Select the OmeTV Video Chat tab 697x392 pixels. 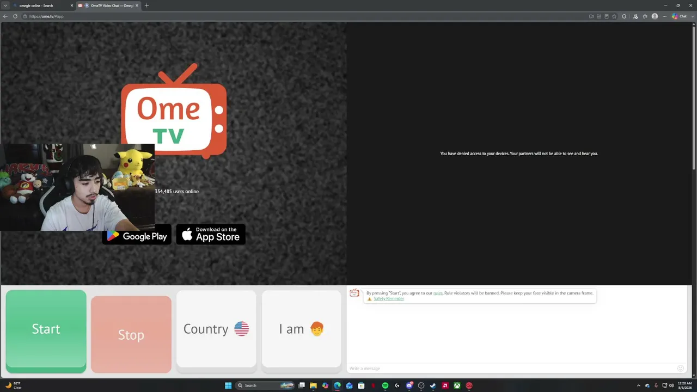109,5
